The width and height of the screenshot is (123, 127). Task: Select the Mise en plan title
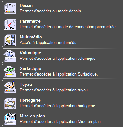click(32, 116)
